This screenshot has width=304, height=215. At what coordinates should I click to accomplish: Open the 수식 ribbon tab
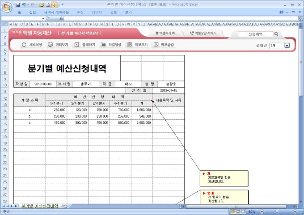coord(80,13)
